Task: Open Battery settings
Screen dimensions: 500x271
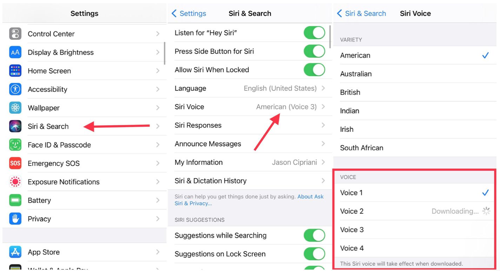Action: [x=85, y=200]
